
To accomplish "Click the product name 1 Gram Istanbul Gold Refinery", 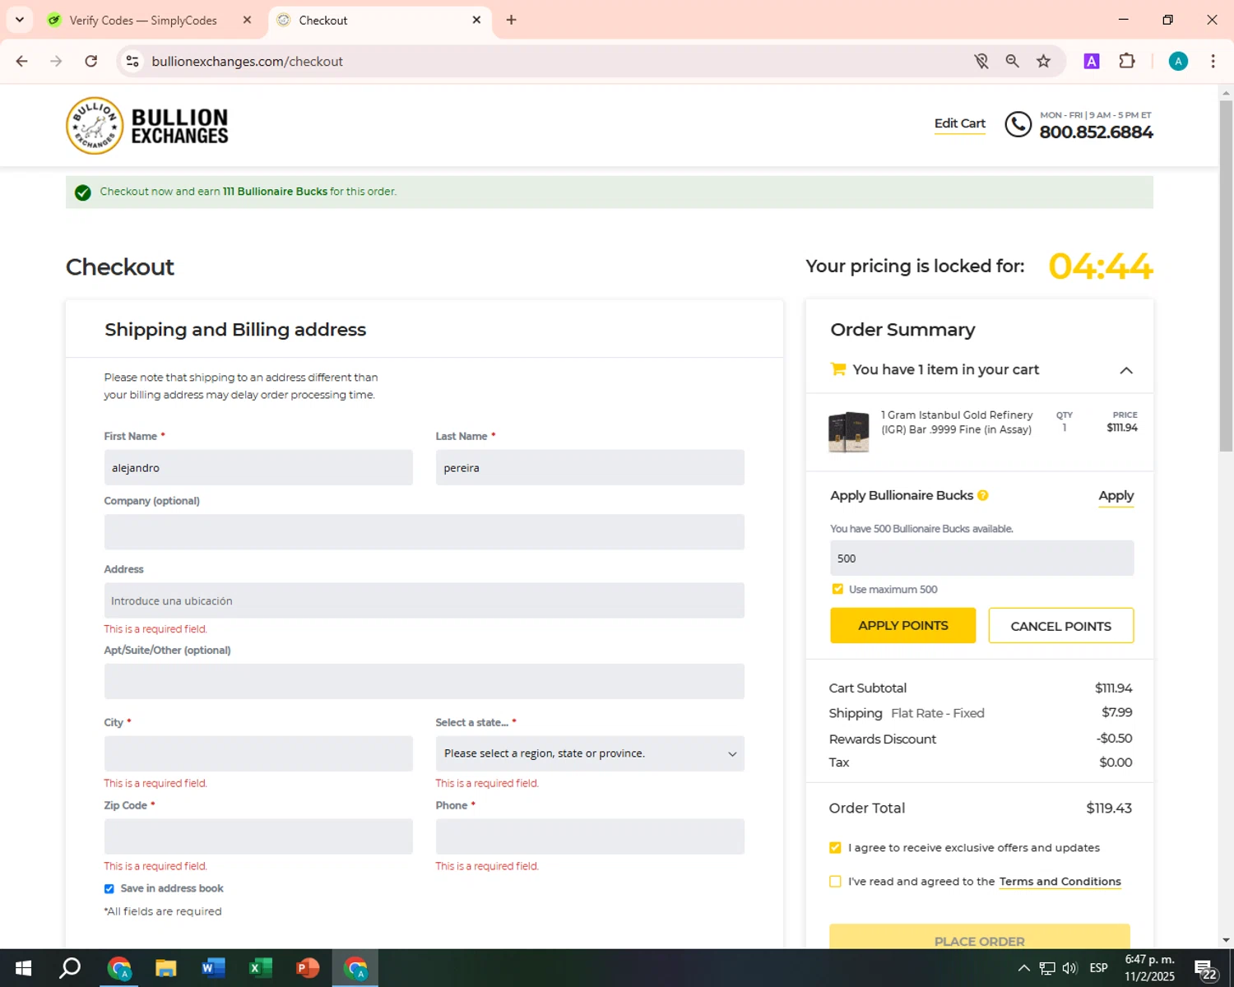I will pos(956,422).
